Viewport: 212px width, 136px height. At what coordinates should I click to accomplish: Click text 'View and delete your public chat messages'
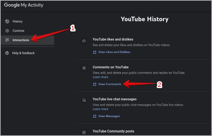click(122, 105)
